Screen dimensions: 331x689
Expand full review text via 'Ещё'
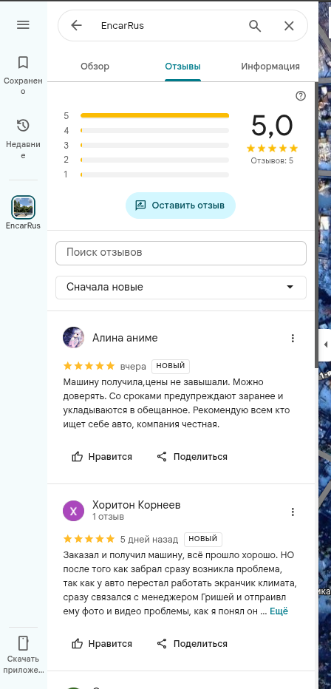[x=279, y=611]
